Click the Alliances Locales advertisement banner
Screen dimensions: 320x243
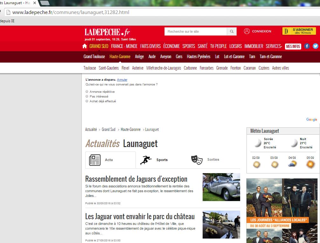click(x=282, y=211)
